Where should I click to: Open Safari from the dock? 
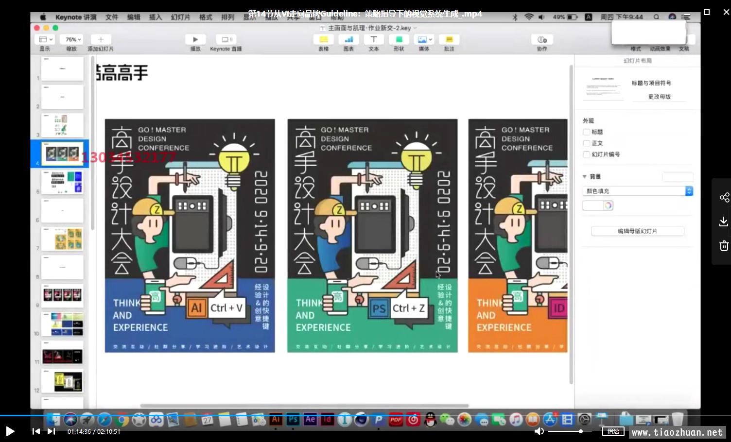[104, 420]
